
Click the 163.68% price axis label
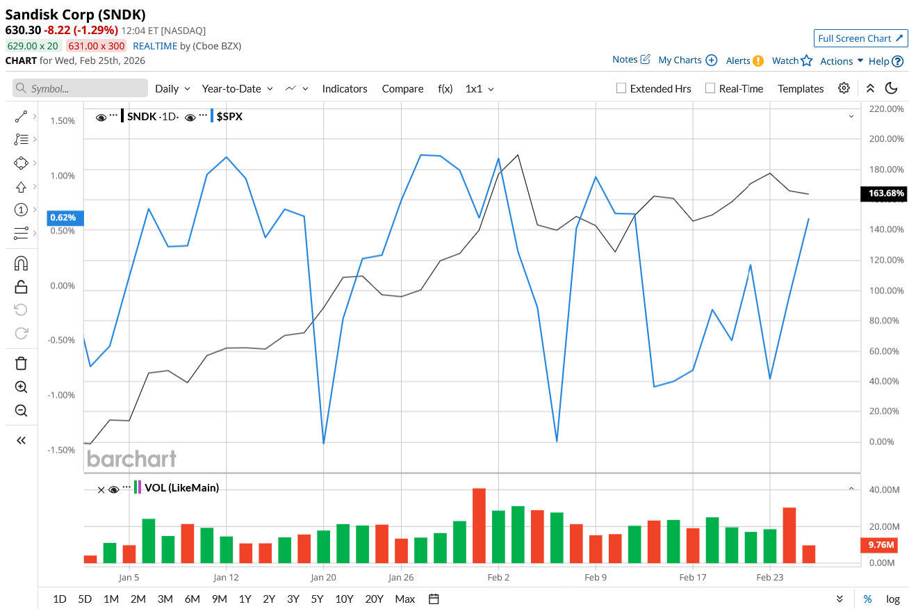(885, 193)
